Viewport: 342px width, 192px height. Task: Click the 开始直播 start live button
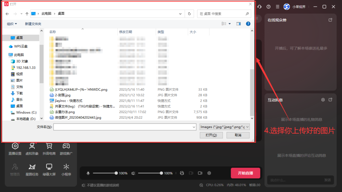coord(245,173)
